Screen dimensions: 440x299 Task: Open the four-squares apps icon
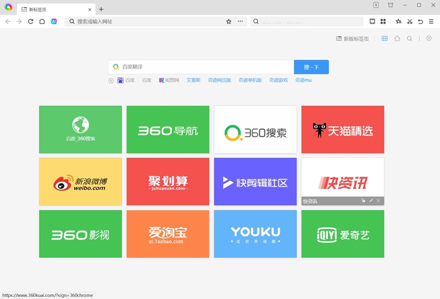pos(383,21)
